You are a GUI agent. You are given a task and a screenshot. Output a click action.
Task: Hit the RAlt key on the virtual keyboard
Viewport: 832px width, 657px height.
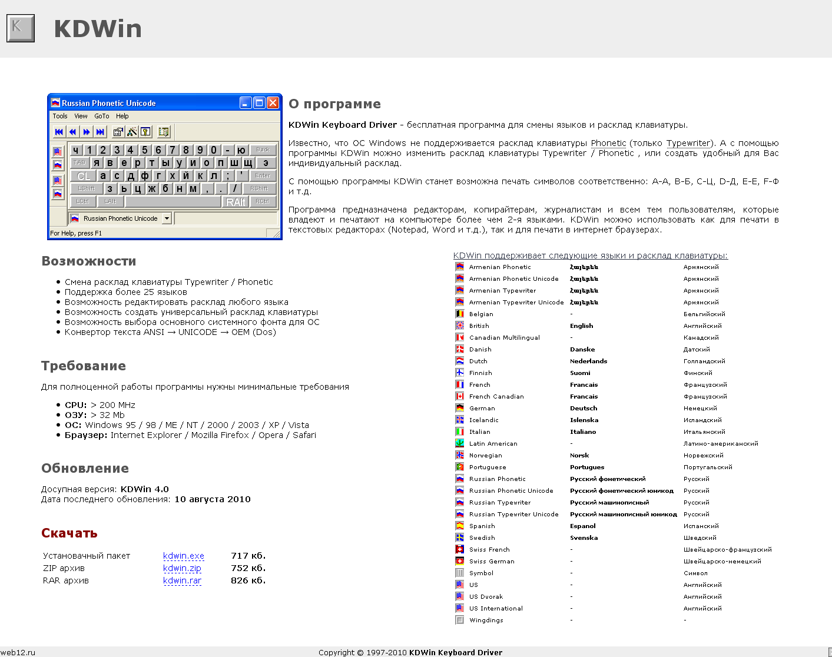pos(236,201)
